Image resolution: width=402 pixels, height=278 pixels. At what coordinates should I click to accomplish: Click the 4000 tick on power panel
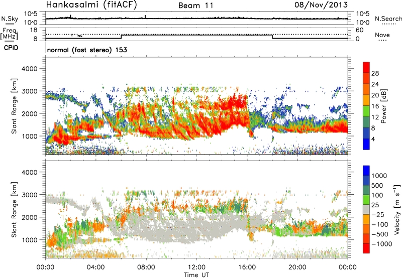tap(30, 69)
